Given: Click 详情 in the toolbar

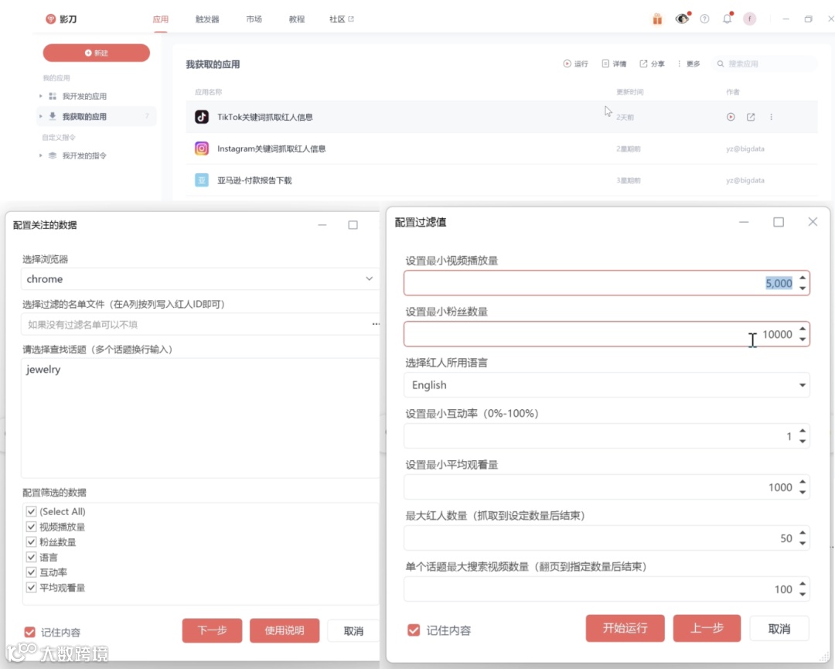Looking at the screenshot, I should point(614,64).
